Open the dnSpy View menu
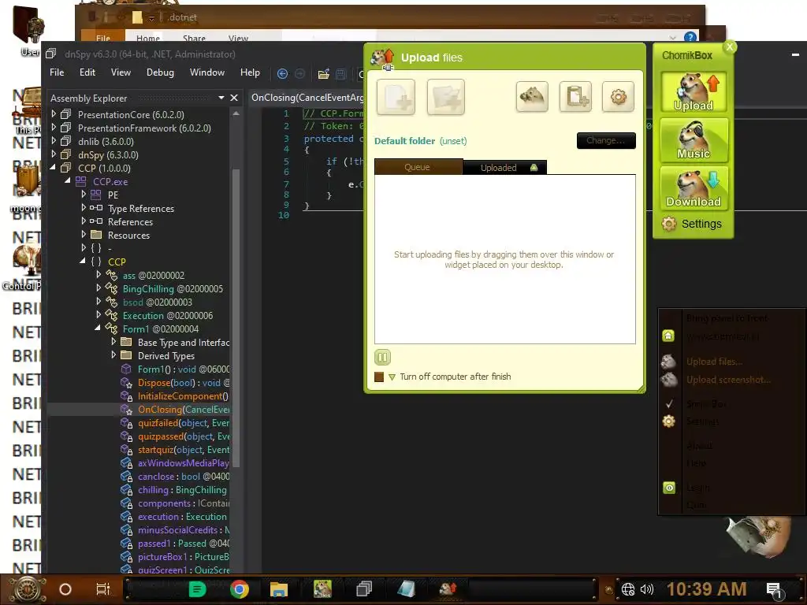 pos(121,72)
